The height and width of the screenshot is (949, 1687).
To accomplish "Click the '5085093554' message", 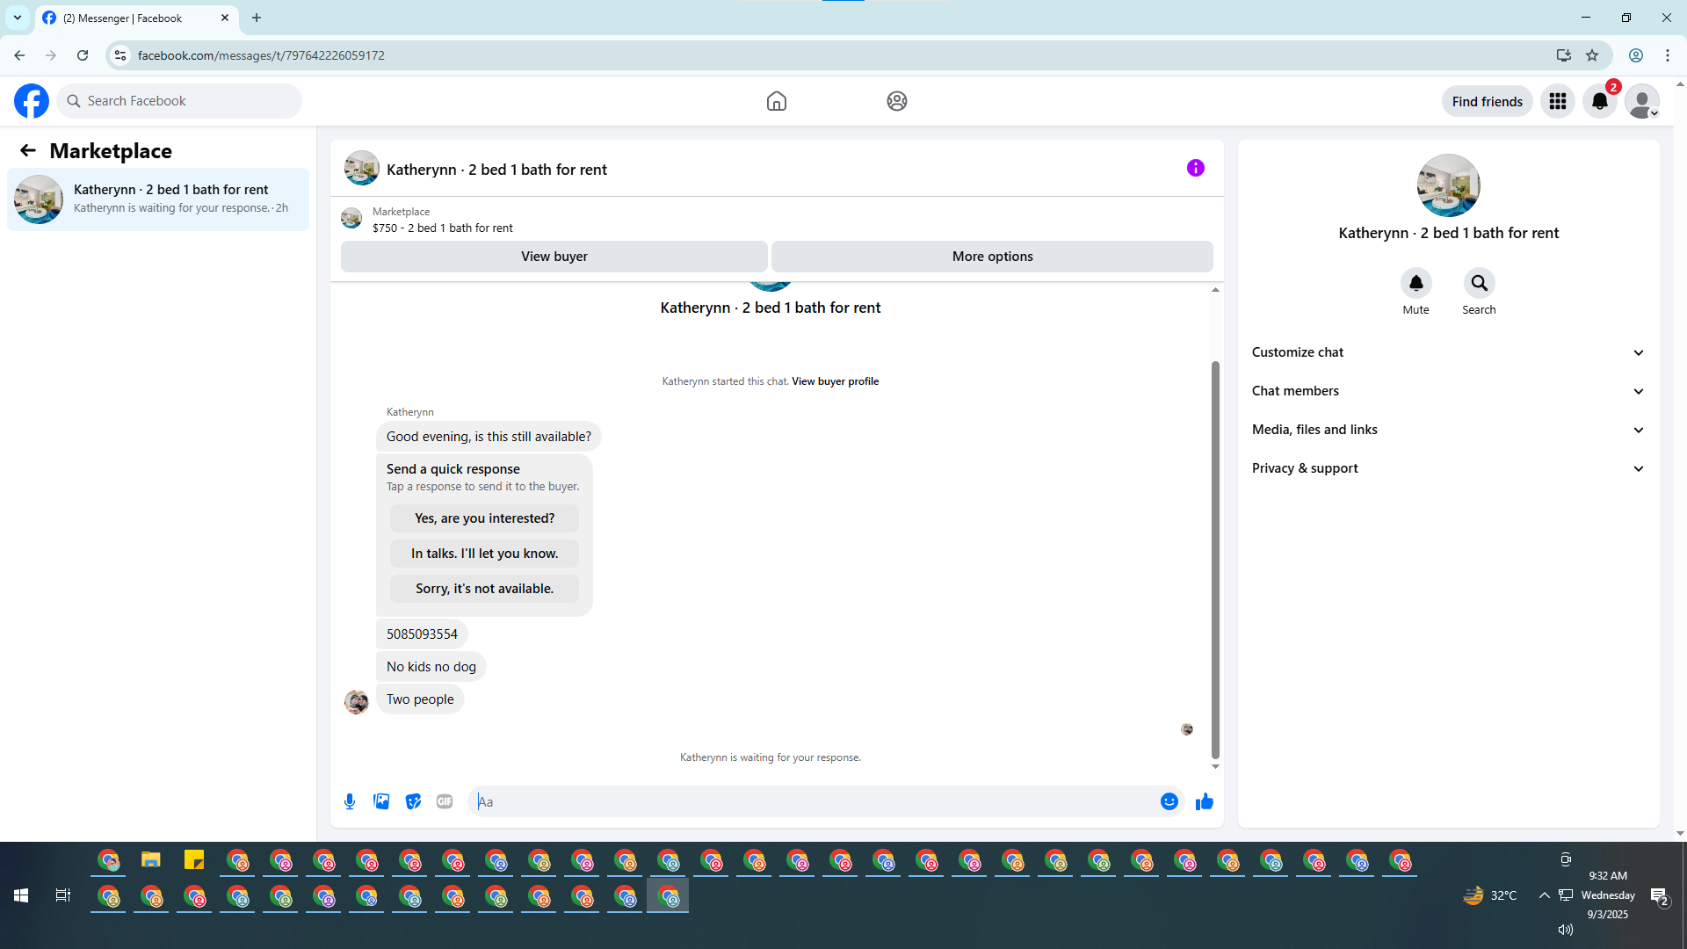I will [x=422, y=634].
